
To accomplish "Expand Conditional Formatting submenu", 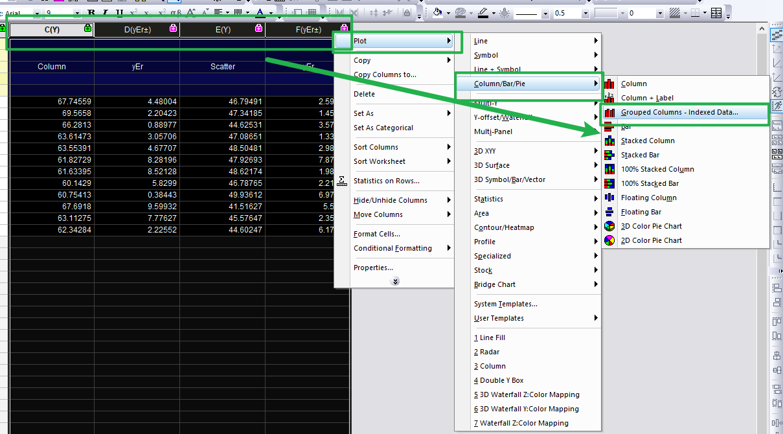I will (394, 248).
